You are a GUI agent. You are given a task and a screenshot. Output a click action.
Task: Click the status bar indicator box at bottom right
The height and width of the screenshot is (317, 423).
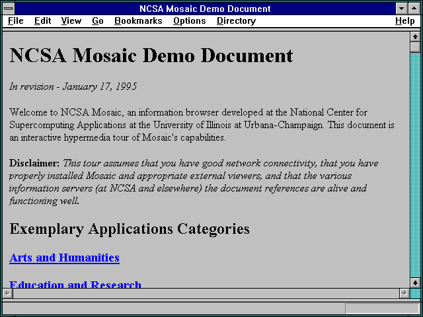click(x=382, y=308)
